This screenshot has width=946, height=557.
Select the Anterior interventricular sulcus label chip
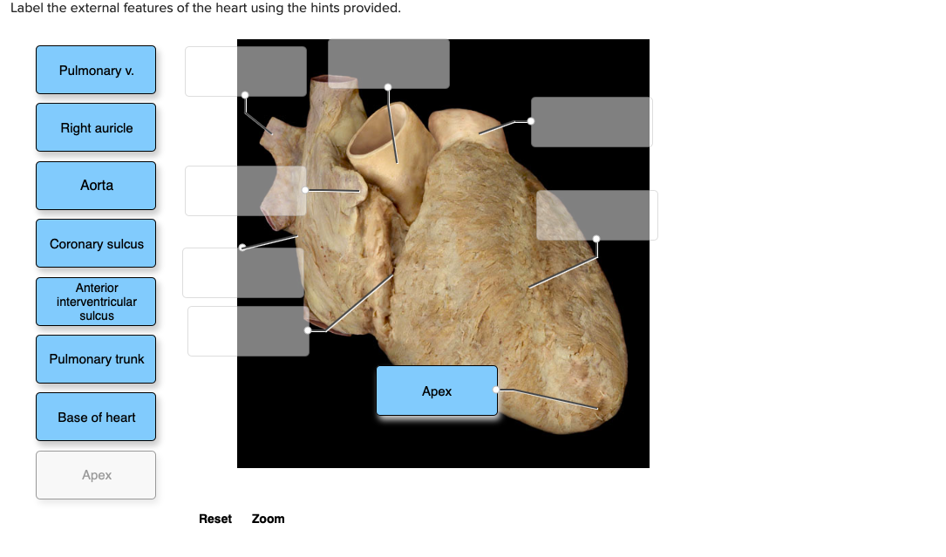pos(95,301)
